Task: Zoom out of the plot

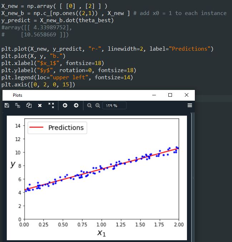Action: pos(89,106)
